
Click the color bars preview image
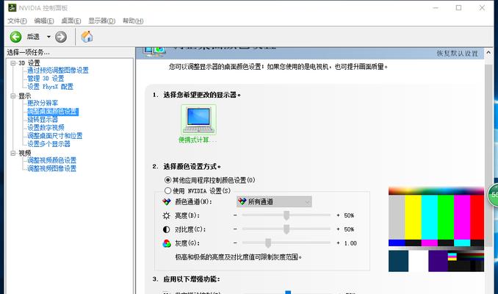tap(436, 229)
